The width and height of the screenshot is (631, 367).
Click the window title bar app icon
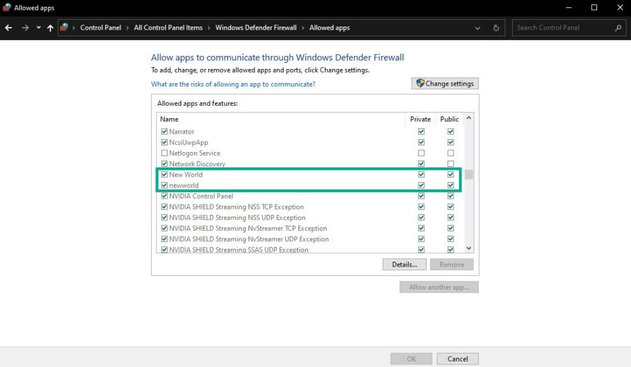[6, 7]
